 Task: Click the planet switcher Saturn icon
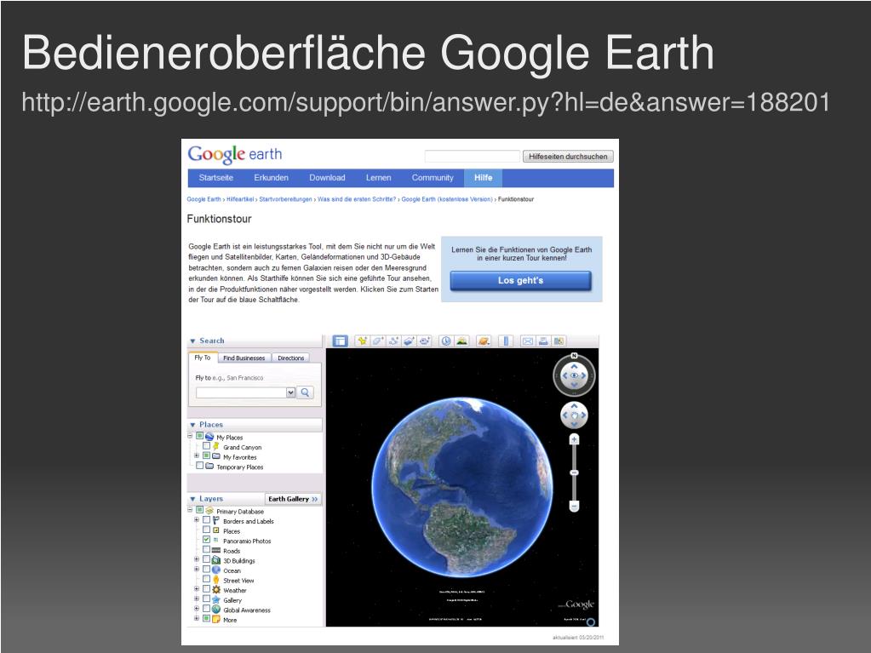pyautogui.click(x=484, y=341)
